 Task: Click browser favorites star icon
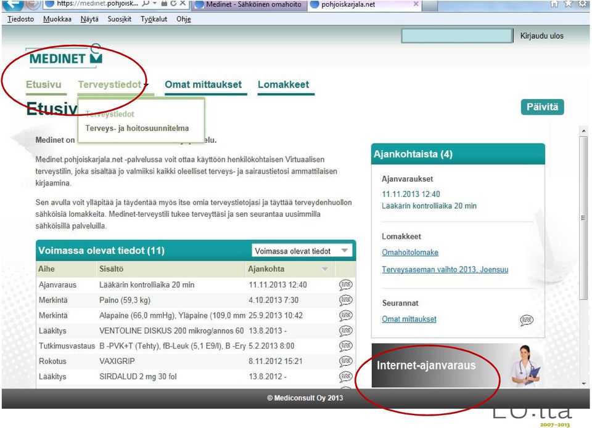(568, 4)
